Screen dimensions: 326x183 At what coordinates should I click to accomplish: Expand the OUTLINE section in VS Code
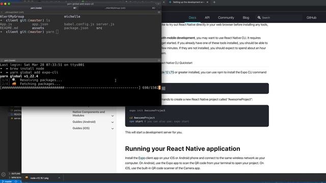(15, 173)
